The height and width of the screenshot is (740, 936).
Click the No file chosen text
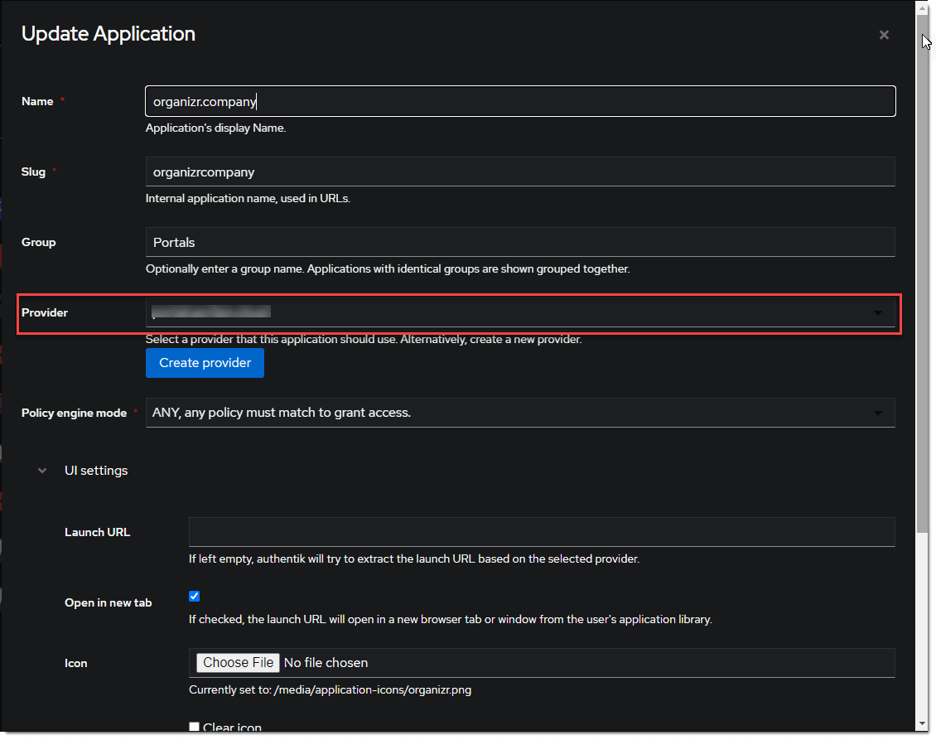326,662
